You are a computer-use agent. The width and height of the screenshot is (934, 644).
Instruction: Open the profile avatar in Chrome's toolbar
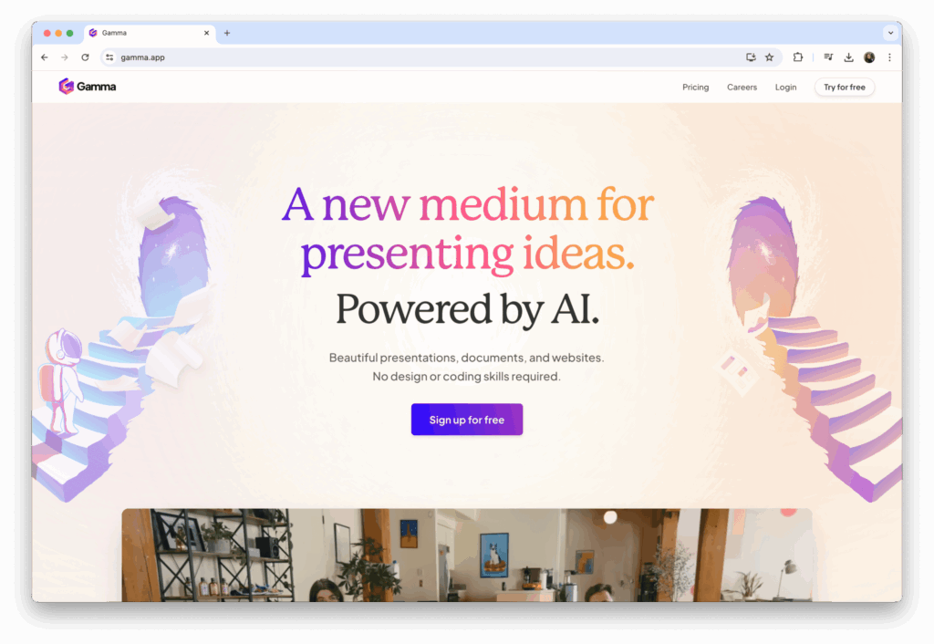(x=869, y=57)
